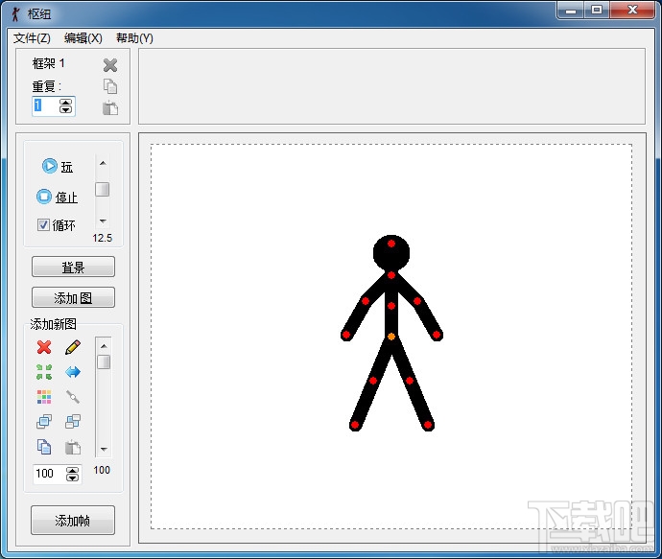This screenshot has height=559, width=662.
Task: Click the 重复 repeat value field
Action: (46, 105)
